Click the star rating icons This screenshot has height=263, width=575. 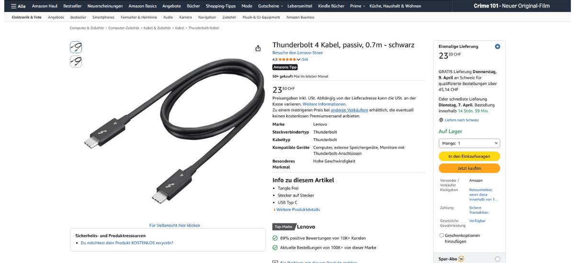tap(287, 59)
